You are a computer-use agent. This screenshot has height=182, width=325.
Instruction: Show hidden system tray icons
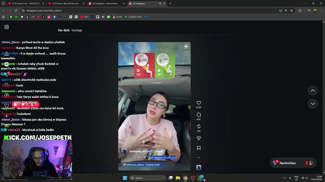click(x=285, y=178)
